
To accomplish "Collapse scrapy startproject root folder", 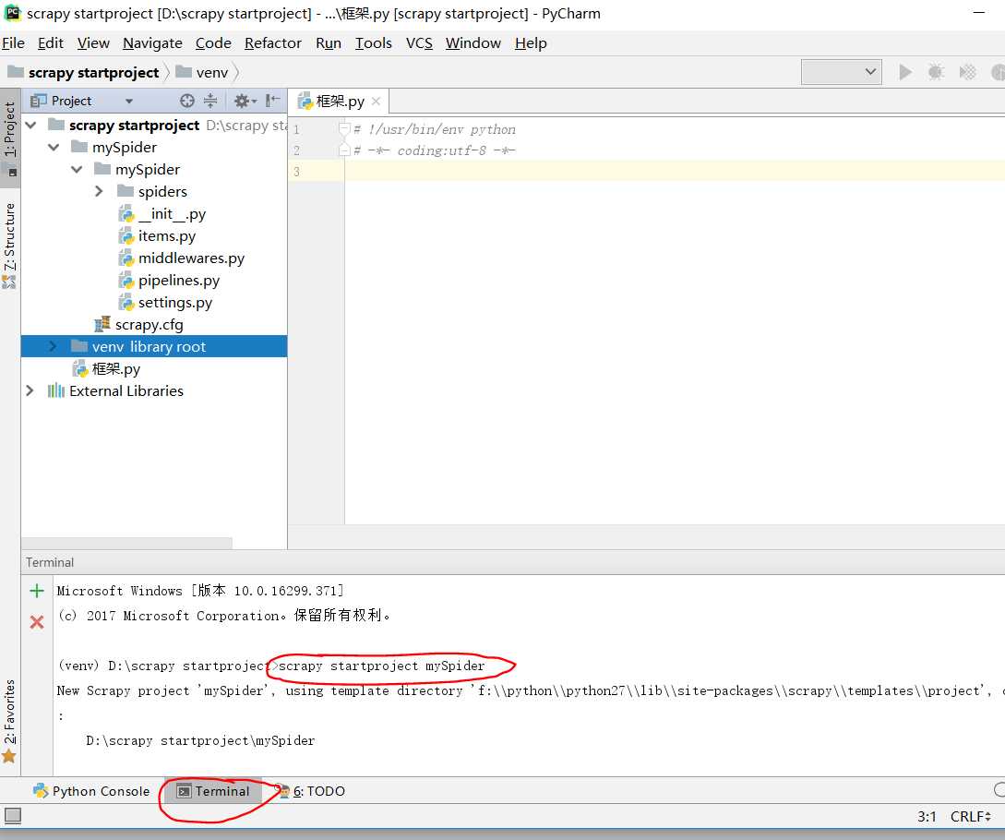I will click(x=30, y=125).
